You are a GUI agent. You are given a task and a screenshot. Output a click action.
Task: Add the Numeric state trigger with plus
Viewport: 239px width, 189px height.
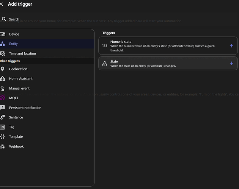(231, 46)
